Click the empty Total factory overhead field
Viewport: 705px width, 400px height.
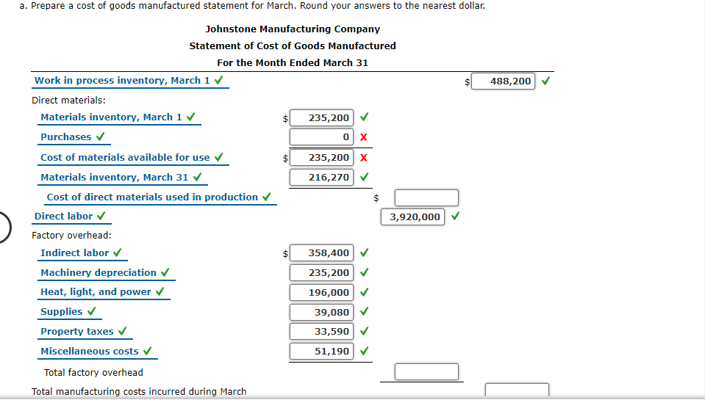426,371
